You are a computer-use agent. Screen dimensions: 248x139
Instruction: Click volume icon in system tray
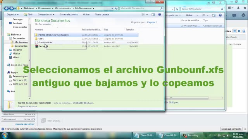[228, 136]
